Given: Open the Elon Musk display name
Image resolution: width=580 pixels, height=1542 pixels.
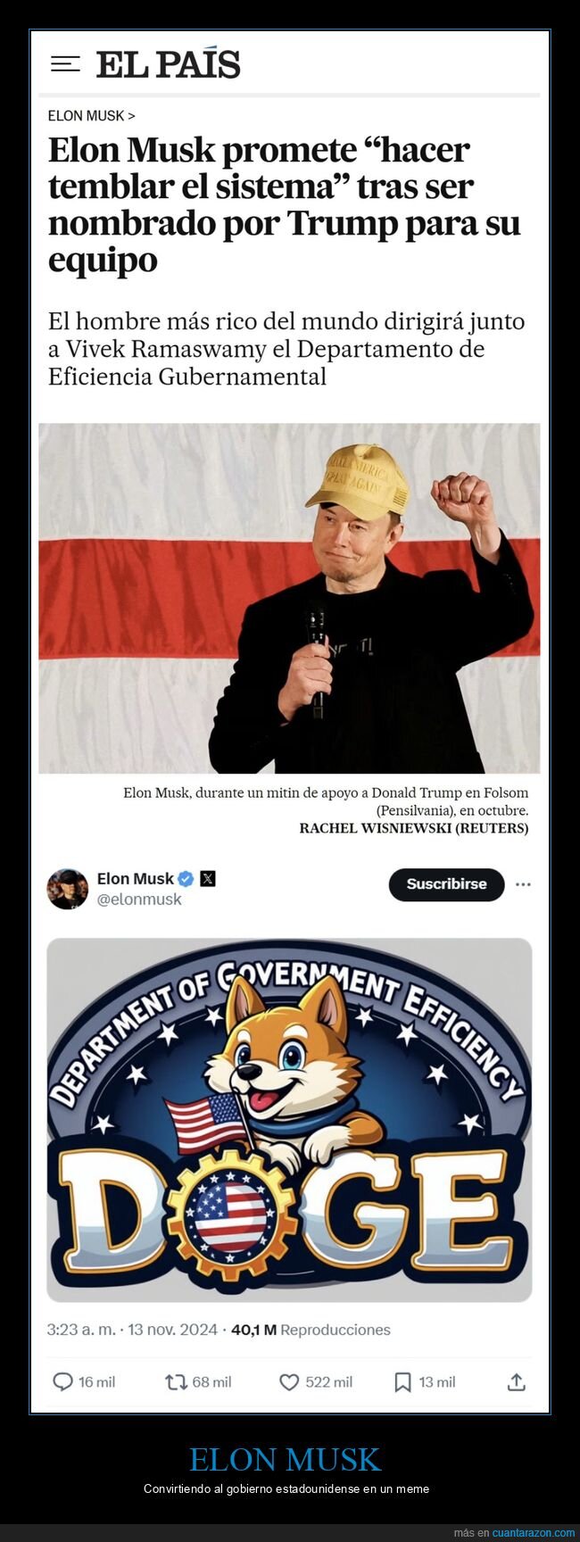Looking at the screenshot, I should click(136, 879).
